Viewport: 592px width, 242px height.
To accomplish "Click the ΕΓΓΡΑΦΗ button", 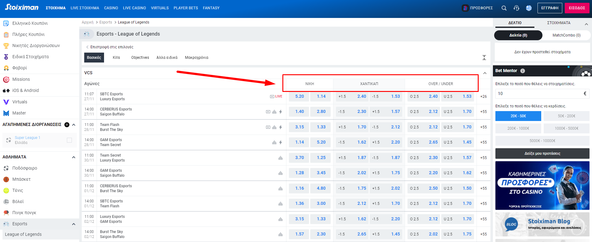I will [550, 8].
